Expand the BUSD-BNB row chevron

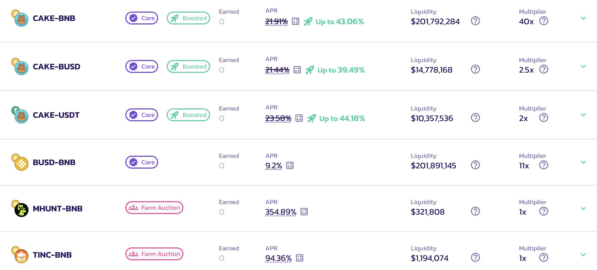(583, 162)
